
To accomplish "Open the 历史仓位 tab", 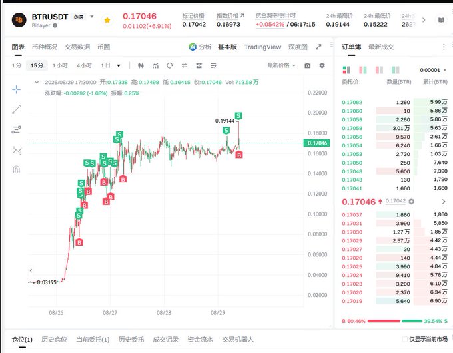I will tap(55, 340).
